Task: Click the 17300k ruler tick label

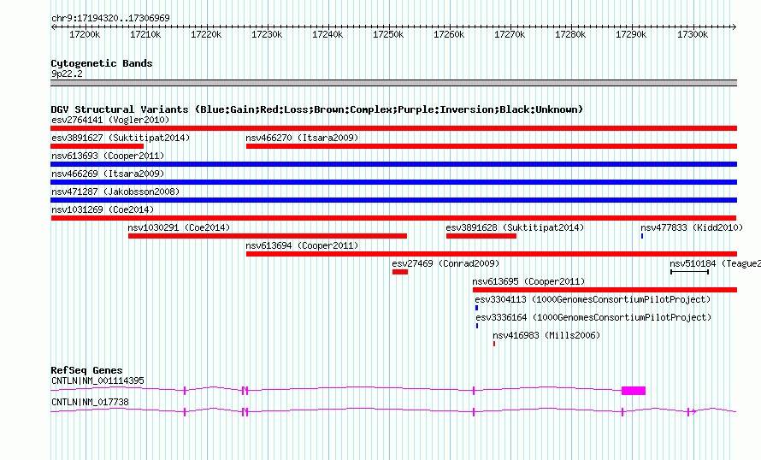Action: (x=692, y=34)
